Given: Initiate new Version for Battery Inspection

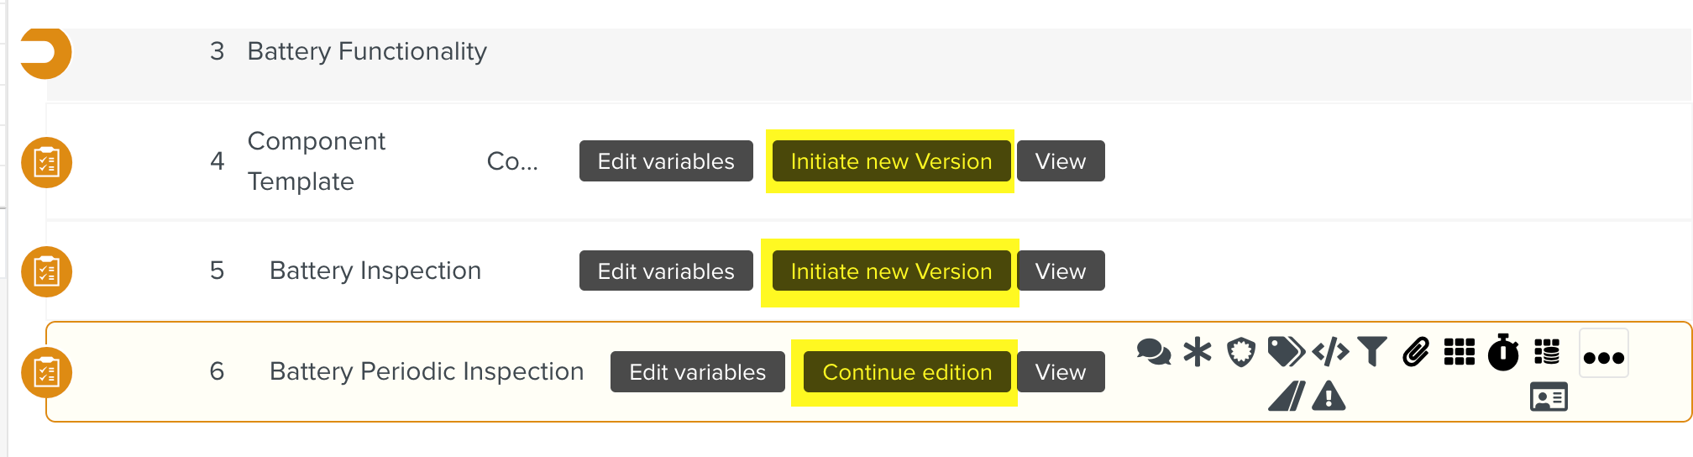Looking at the screenshot, I should pos(891,271).
